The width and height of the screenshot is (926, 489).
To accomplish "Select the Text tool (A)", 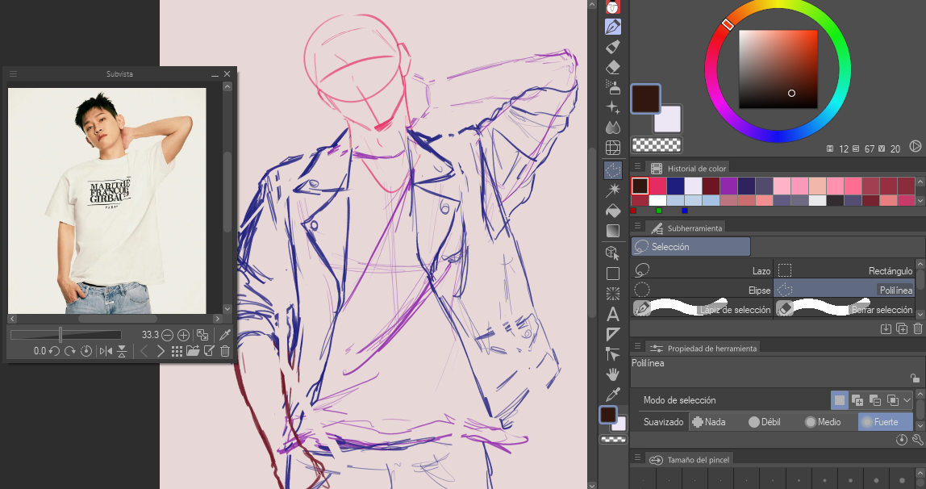I will [613, 314].
